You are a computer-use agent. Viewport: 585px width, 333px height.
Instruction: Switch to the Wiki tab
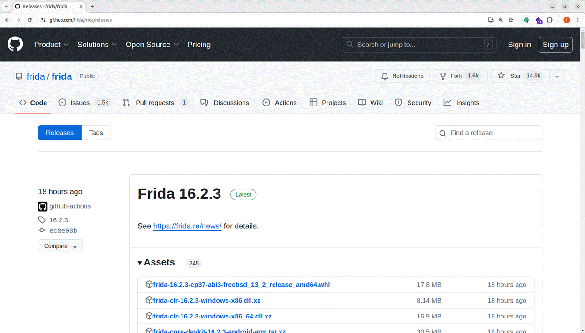coord(371,103)
